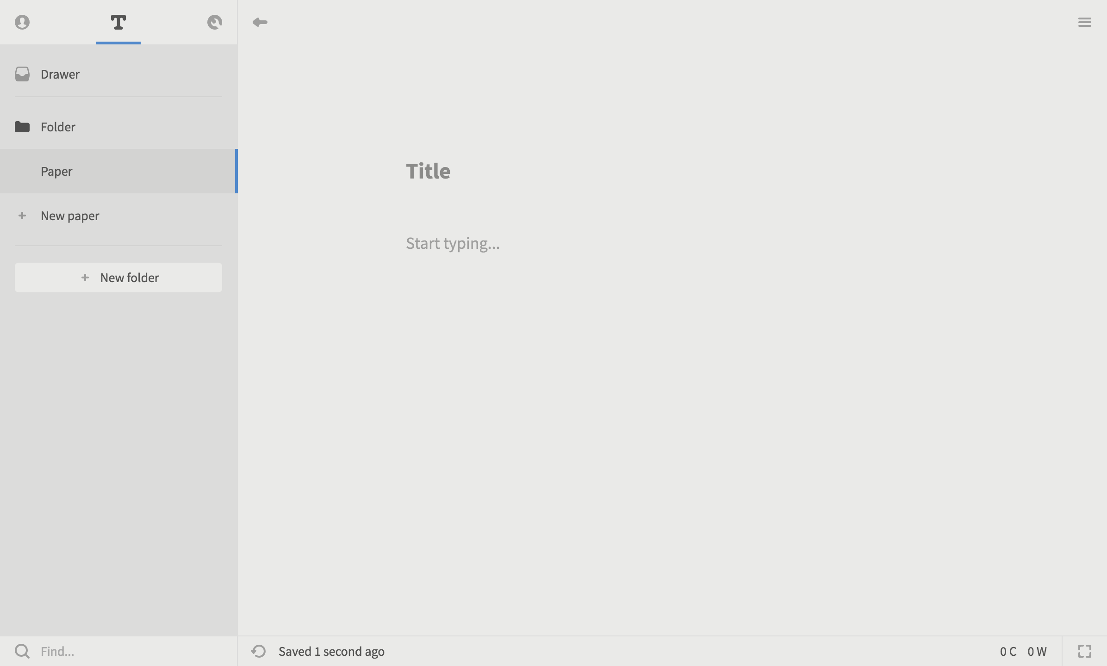Click the Saved 1 second ago status
The image size is (1107, 666).
331,651
